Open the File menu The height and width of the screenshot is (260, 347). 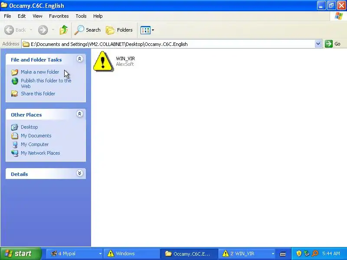point(7,16)
